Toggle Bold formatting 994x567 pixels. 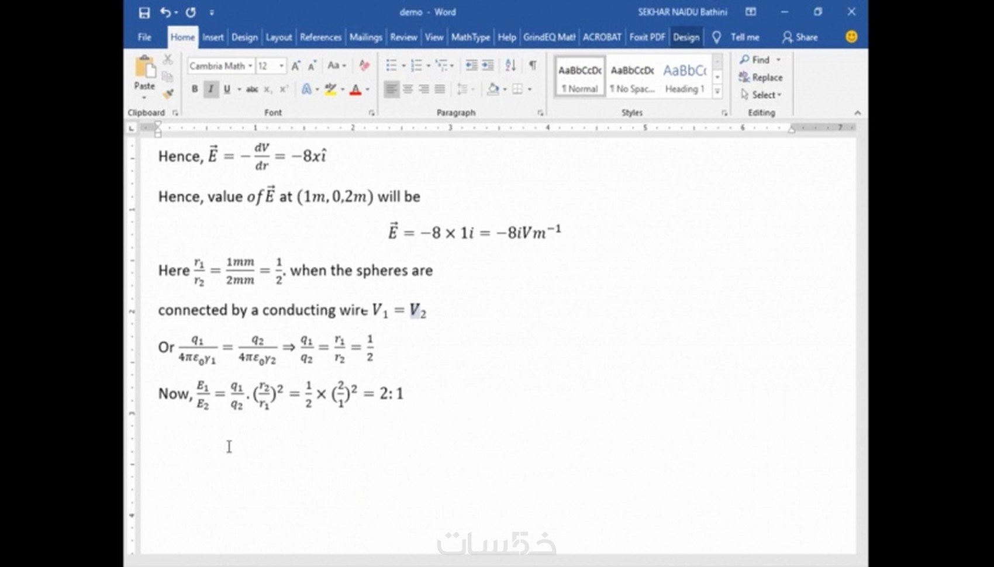click(195, 89)
